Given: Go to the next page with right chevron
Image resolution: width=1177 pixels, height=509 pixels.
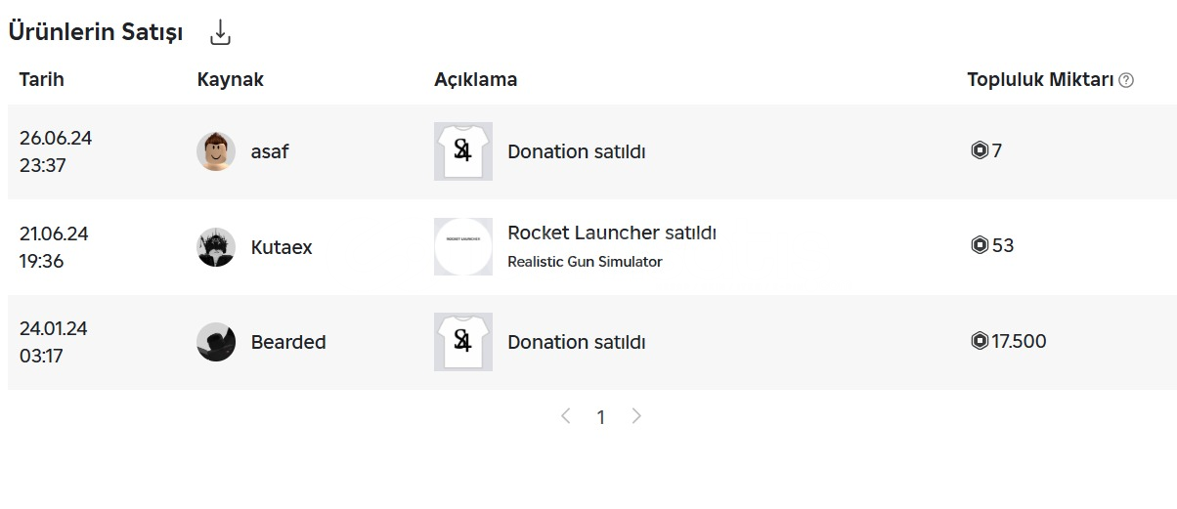Looking at the screenshot, I should (636, 416).
